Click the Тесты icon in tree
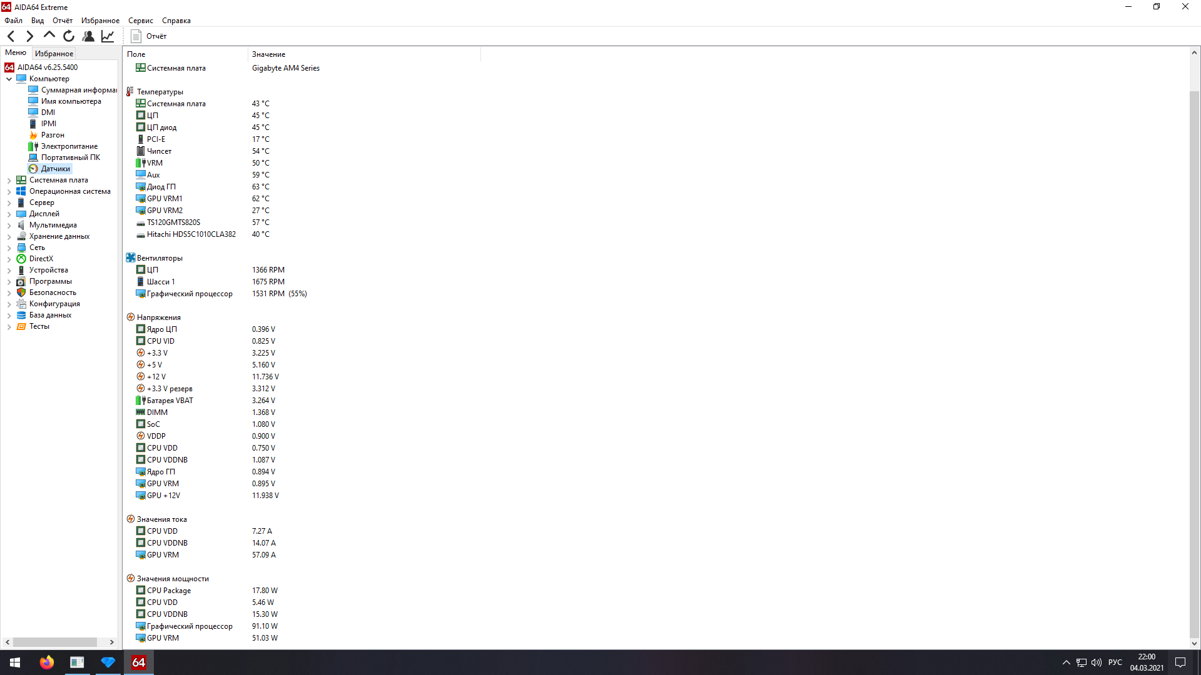Screen dimensions: 1201x675 (x=21, y=326)
